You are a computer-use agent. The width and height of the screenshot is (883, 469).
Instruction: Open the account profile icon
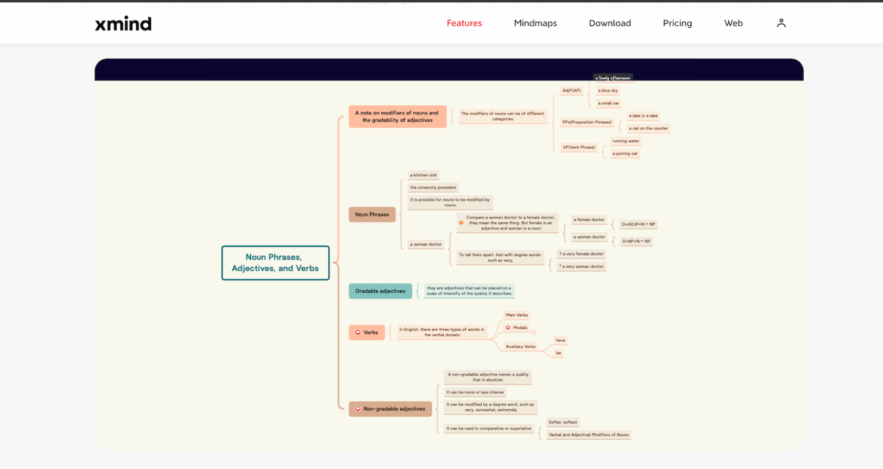pos(781,22)
